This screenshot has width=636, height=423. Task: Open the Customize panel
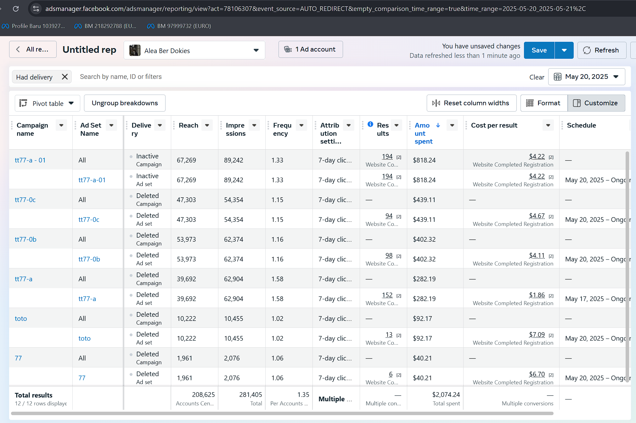(596, 103)
